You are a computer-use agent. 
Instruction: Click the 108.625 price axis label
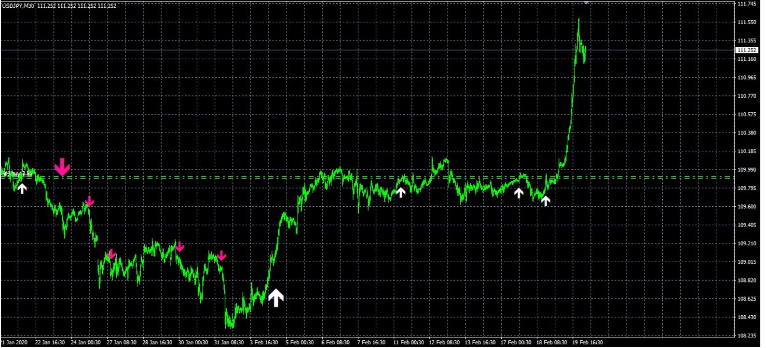click(x=747, y=299)
